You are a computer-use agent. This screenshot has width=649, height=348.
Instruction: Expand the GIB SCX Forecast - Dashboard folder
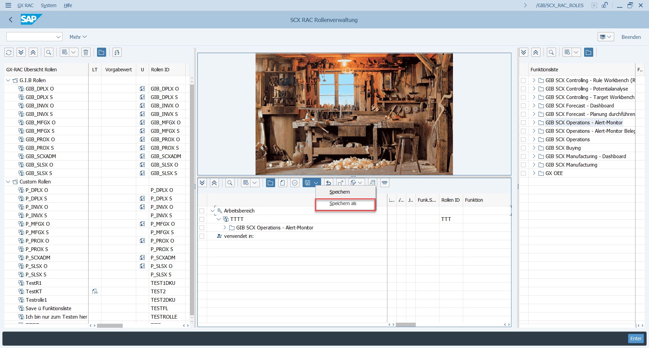pos(534,106)
